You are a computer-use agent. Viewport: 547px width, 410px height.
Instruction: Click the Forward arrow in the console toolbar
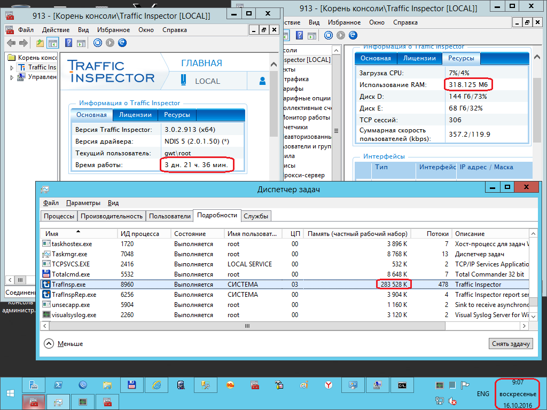click(24, 43)
